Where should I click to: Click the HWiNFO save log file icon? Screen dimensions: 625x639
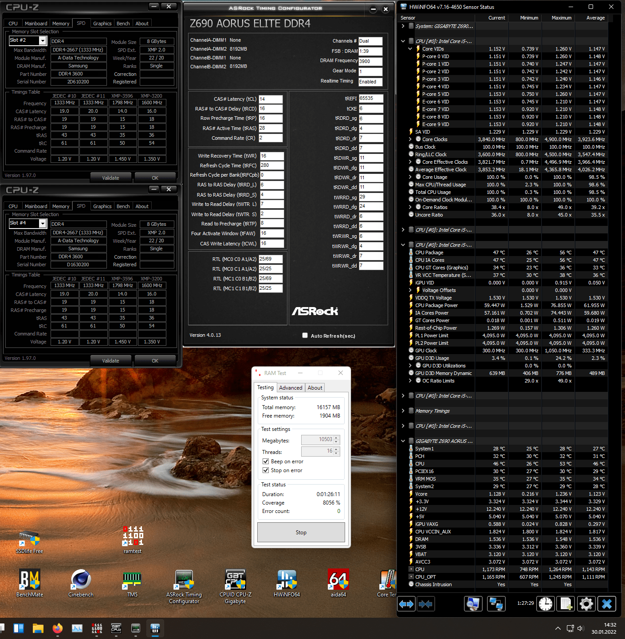click(566, 604)
